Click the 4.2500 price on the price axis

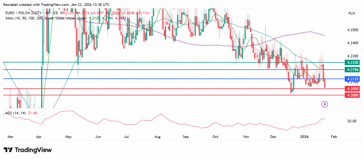tap(352, 30)
